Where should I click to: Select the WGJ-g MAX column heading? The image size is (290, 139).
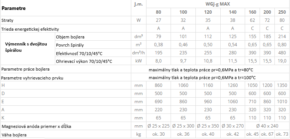coord(218,4)
